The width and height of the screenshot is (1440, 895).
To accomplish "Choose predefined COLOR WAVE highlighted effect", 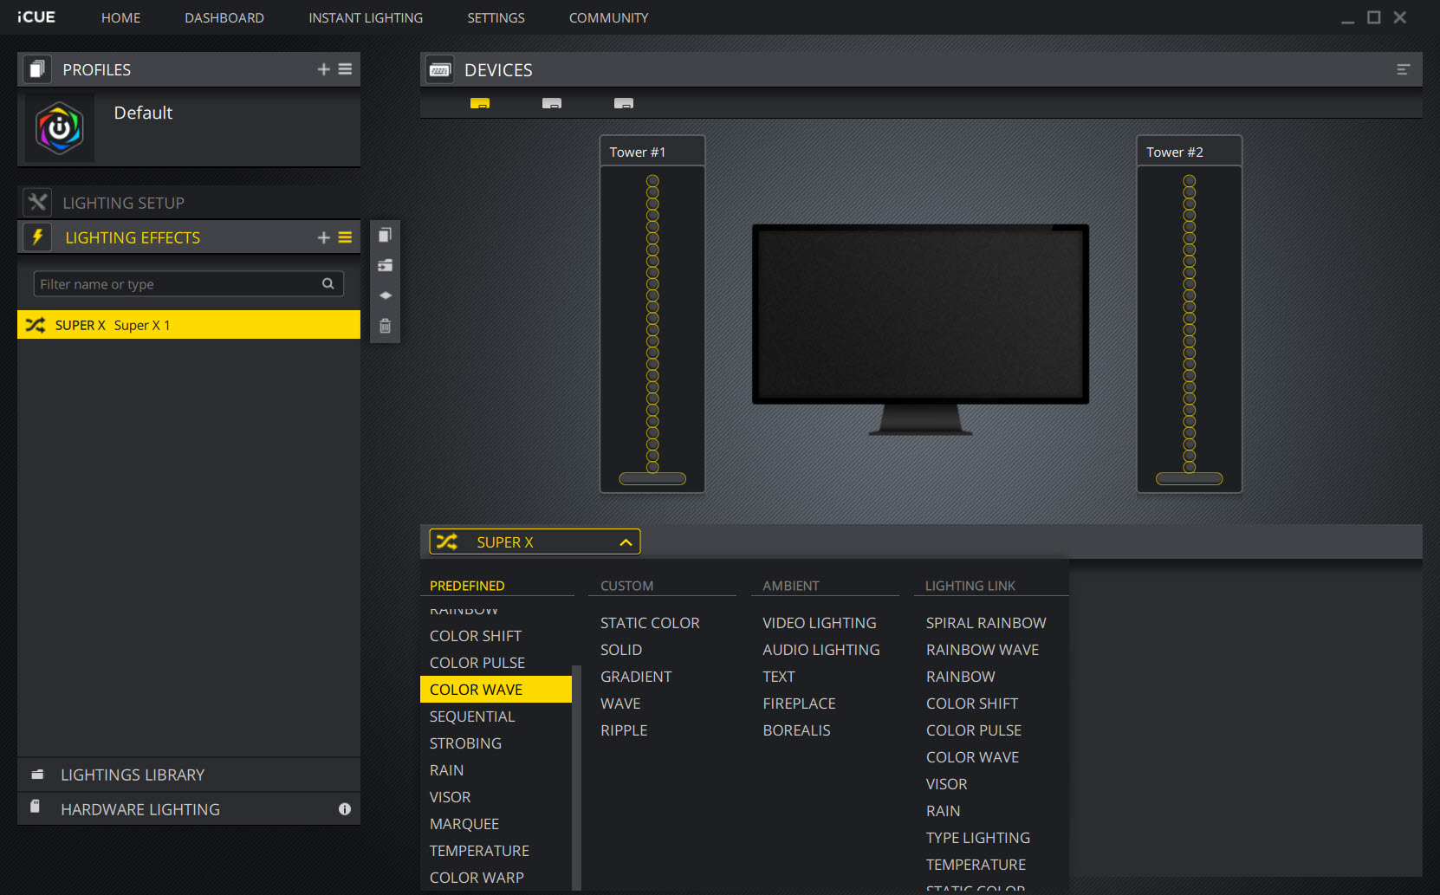I will (x=496, y=690).
